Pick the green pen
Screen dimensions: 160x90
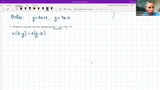coord(25,9)
